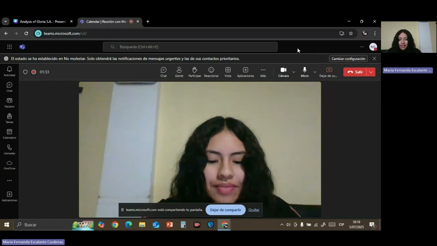Open a new browser tab
437x246 pixels.
tap(148, 22)
